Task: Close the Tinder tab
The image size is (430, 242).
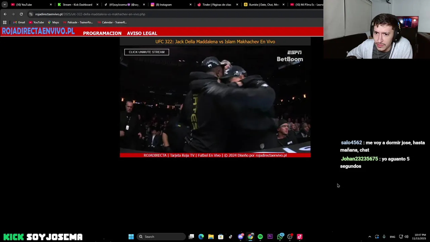Action: coord(237,5)
